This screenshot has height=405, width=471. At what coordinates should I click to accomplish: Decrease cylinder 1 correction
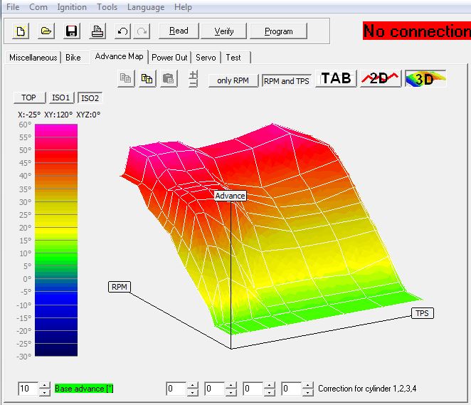[x=193, y=392]
